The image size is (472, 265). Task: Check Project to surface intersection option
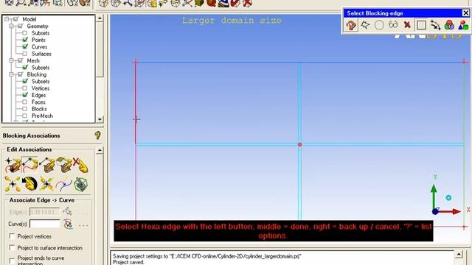point(12,248)
